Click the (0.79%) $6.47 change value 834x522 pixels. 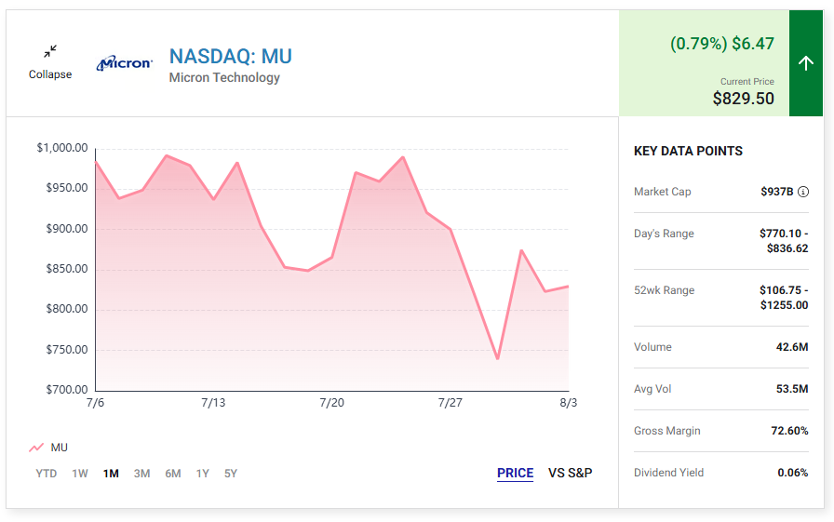click(x=721, y=44)
